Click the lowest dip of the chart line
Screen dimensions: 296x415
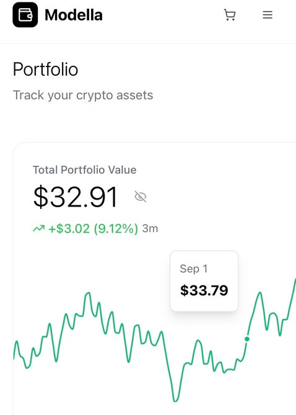[175, 401]
